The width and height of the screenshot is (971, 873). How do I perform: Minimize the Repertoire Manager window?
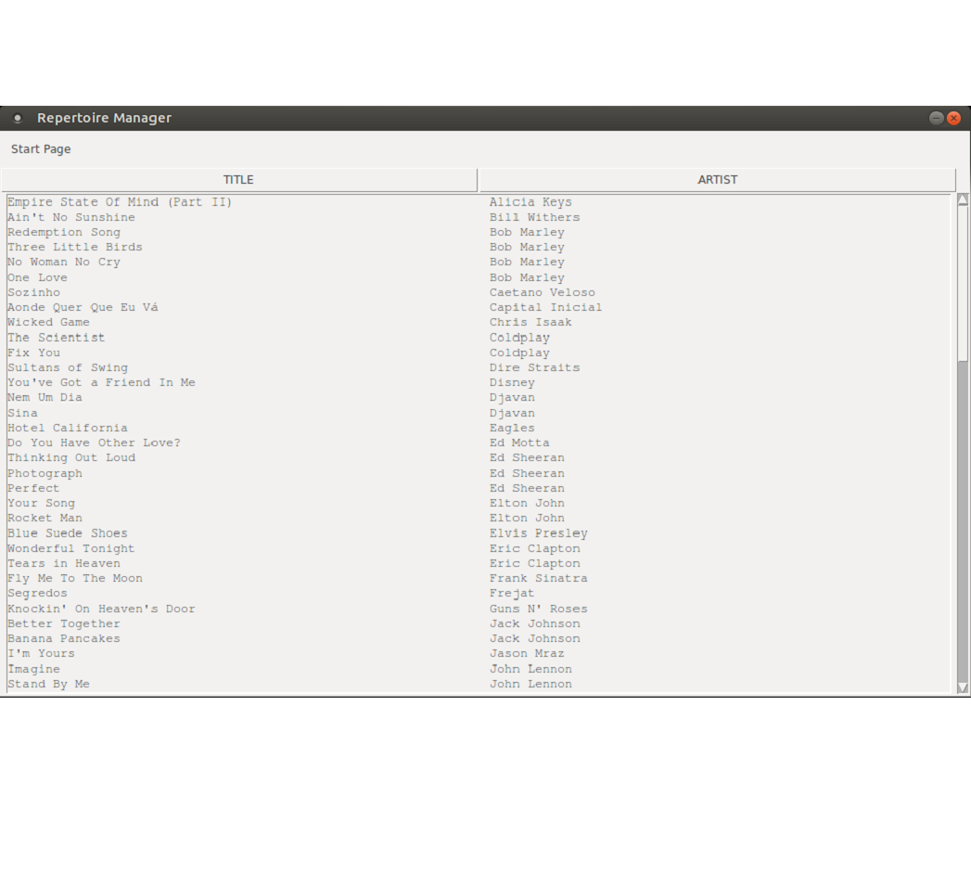click(936, 118)
